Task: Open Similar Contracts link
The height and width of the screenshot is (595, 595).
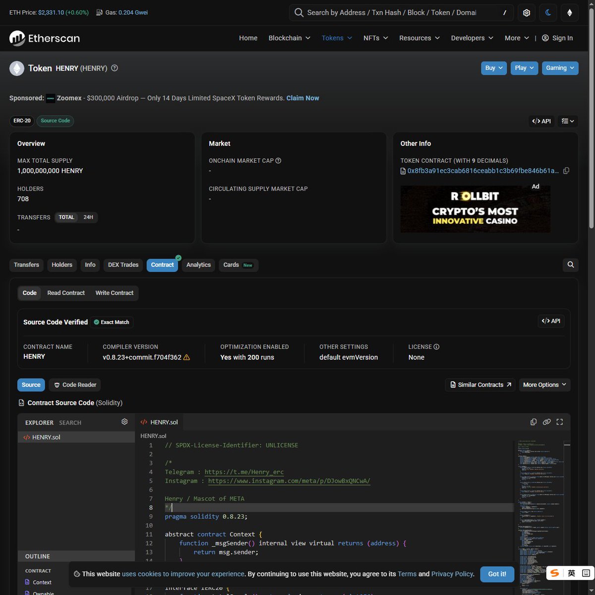Action: [x=480, y=385]
